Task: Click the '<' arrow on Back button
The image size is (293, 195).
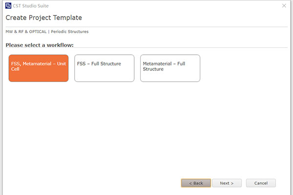Action: point(190,183)
